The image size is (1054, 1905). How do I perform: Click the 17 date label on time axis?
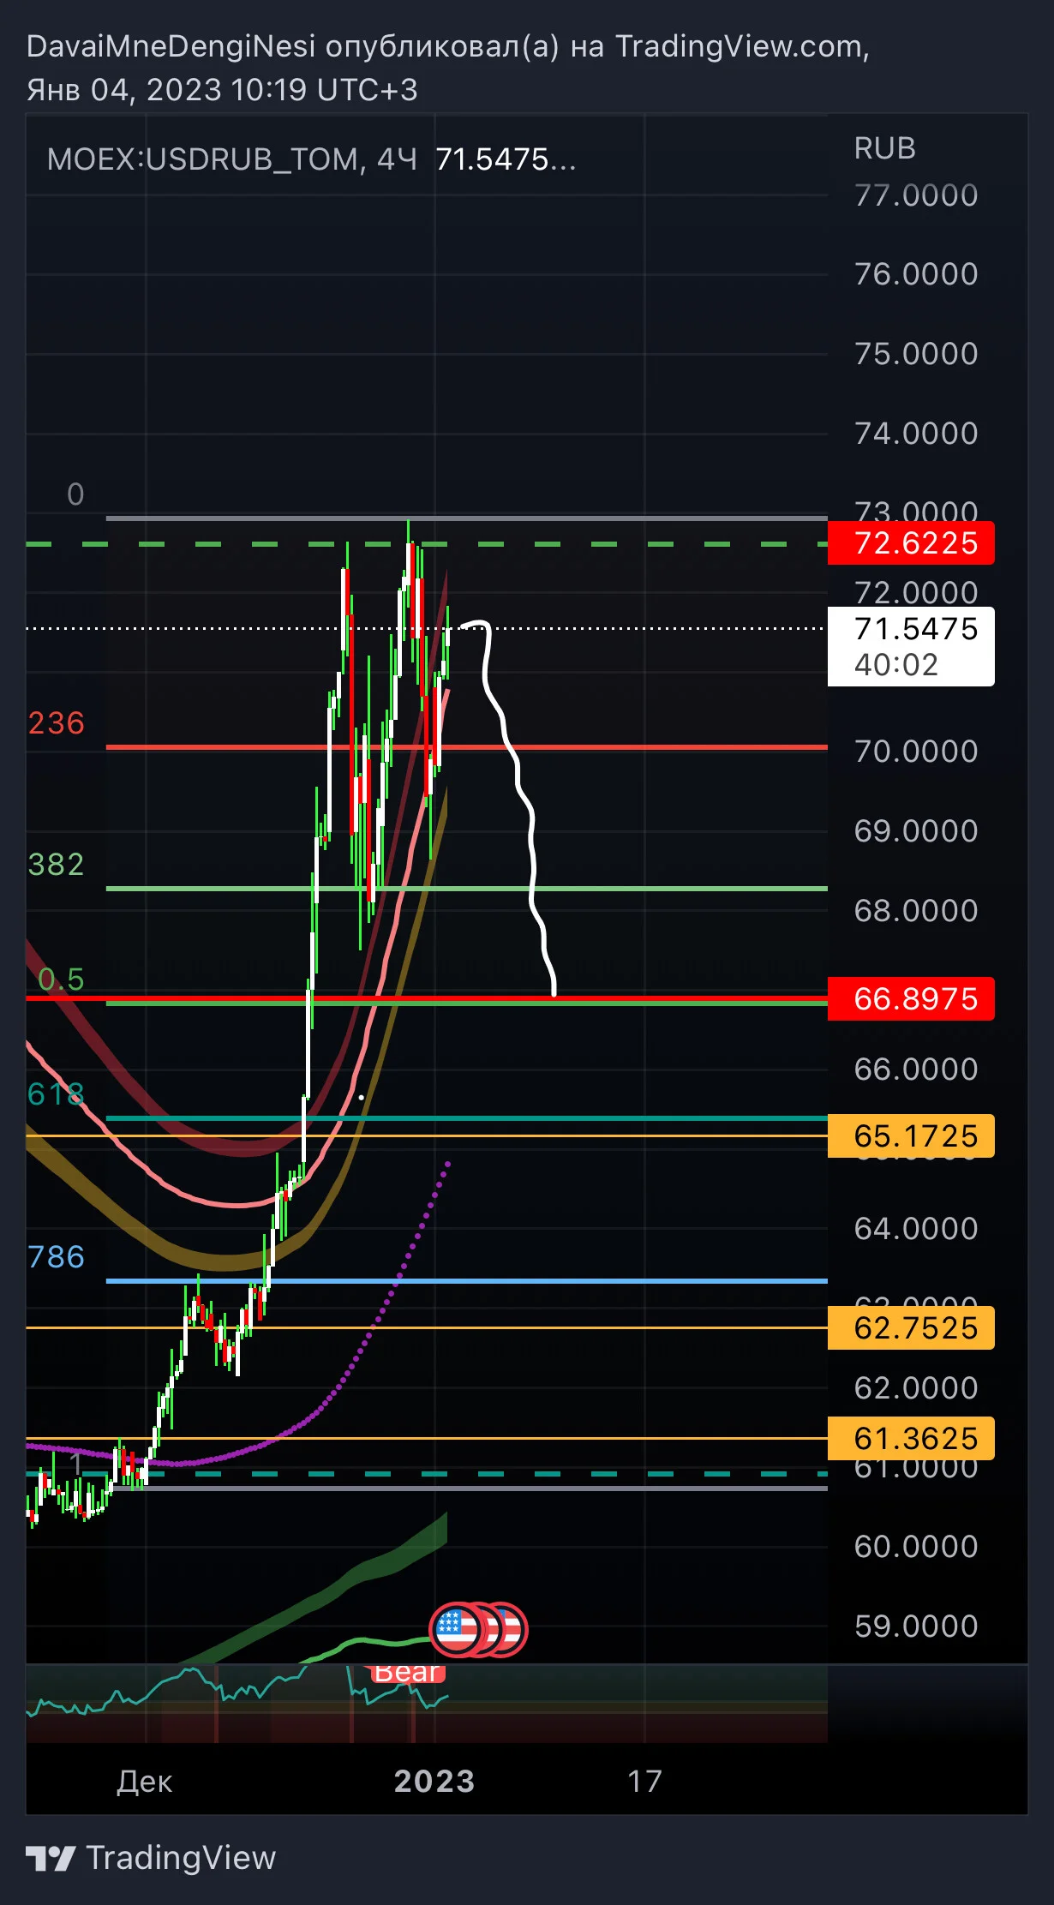[644, 1782]
